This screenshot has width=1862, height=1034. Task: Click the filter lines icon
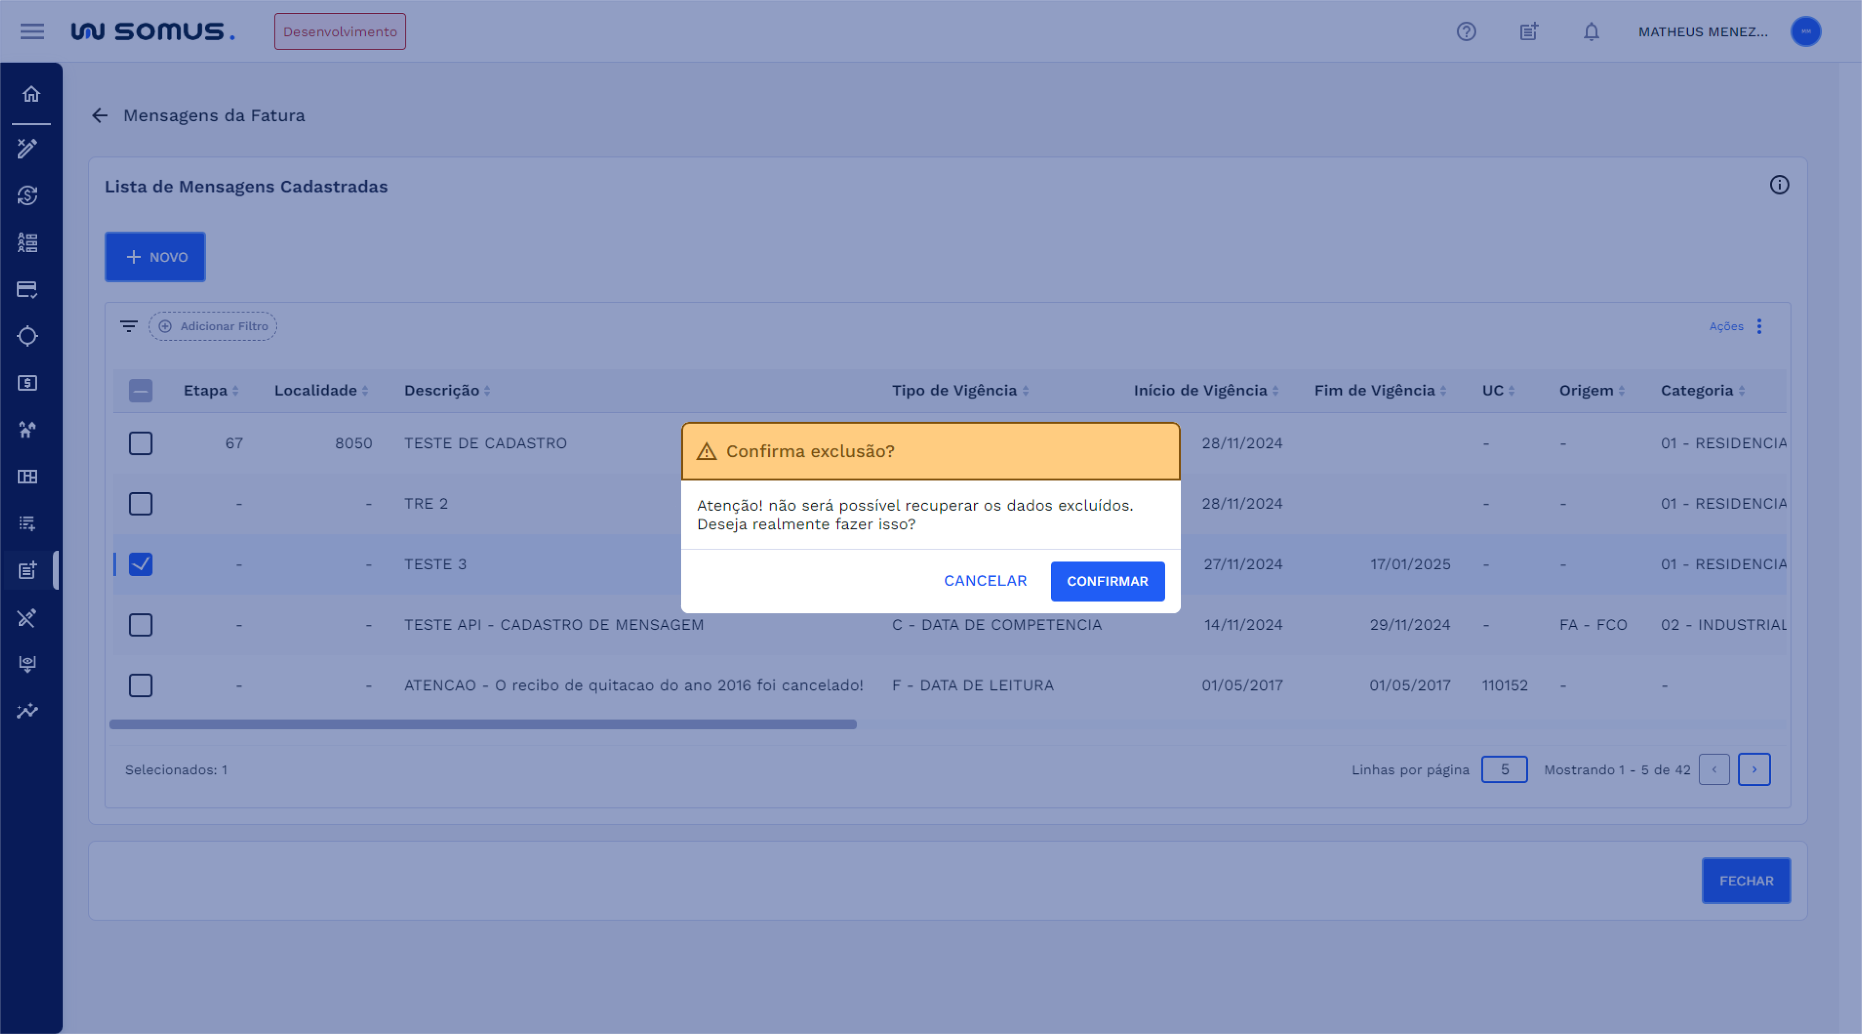(x=129, y=326)
